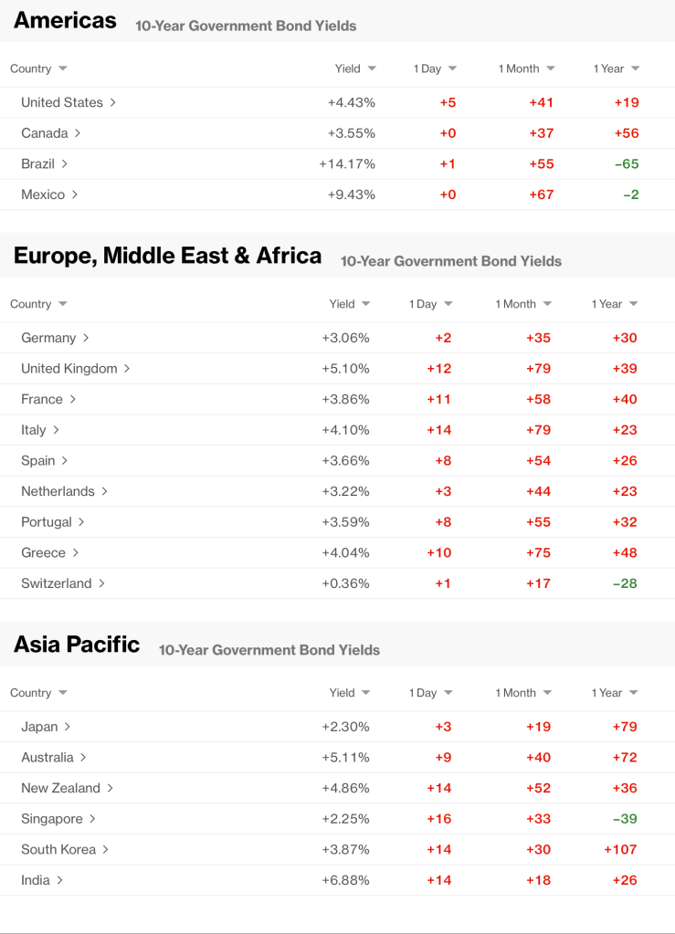Click the chevron arrow next to India
Screen dimensions: 675x934
(60, 880)
